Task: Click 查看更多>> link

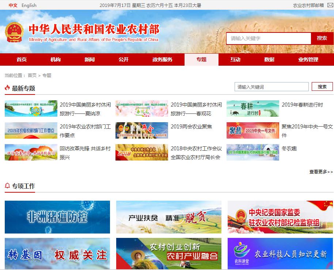Action: (x=321, y=172)
